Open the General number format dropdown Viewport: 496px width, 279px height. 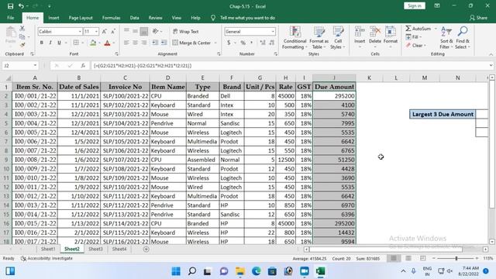(273, 31)
